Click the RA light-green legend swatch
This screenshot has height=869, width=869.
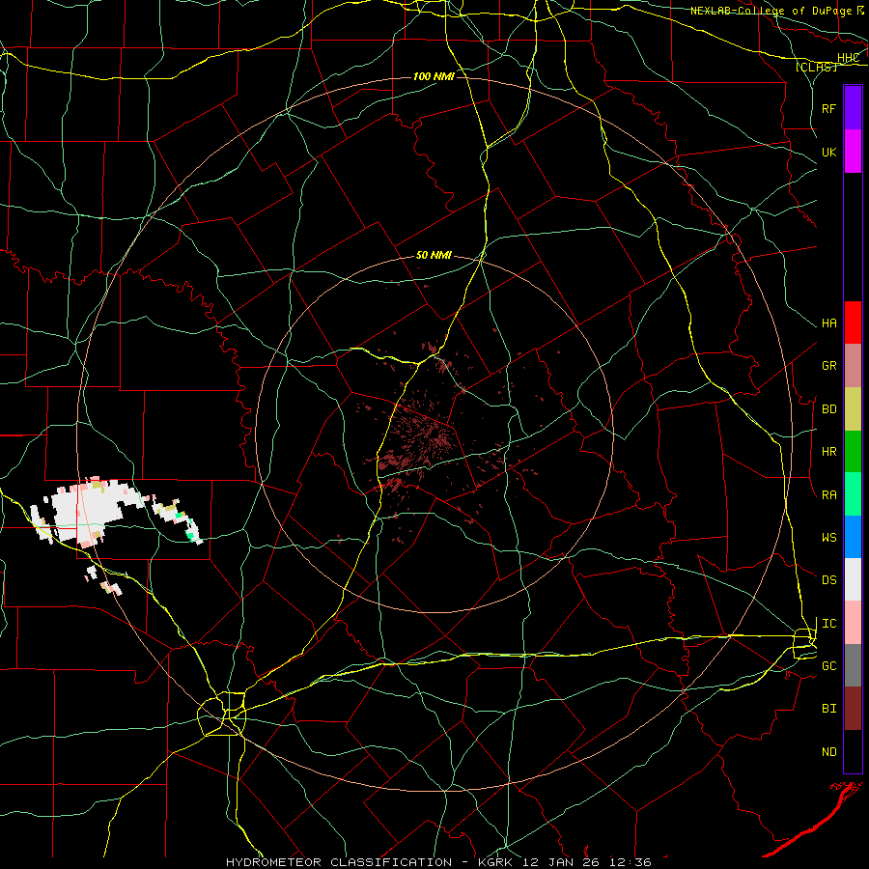[853, 494]
